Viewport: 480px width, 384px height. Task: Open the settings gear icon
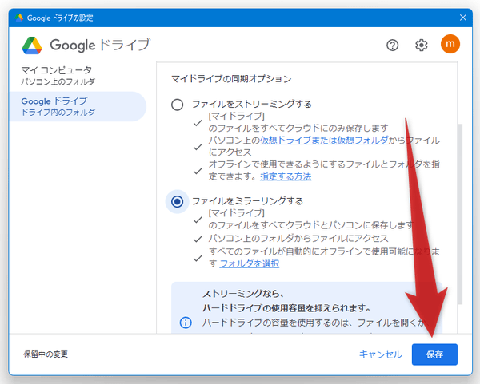click(422, 45)
